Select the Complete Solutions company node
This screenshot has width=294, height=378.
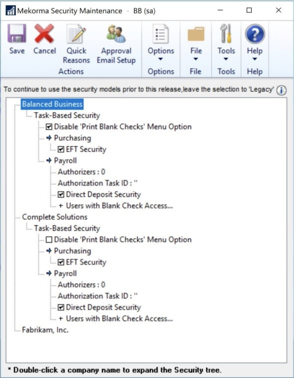pos(55,217)
